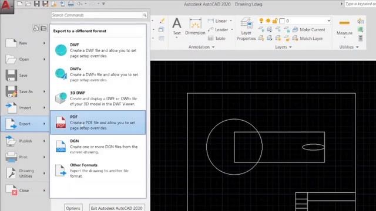The width and height of the screenshot is (376, 211).
Task: Show recent documents icon in application menu
Action: pyautogui.click(x=36, y=28)
